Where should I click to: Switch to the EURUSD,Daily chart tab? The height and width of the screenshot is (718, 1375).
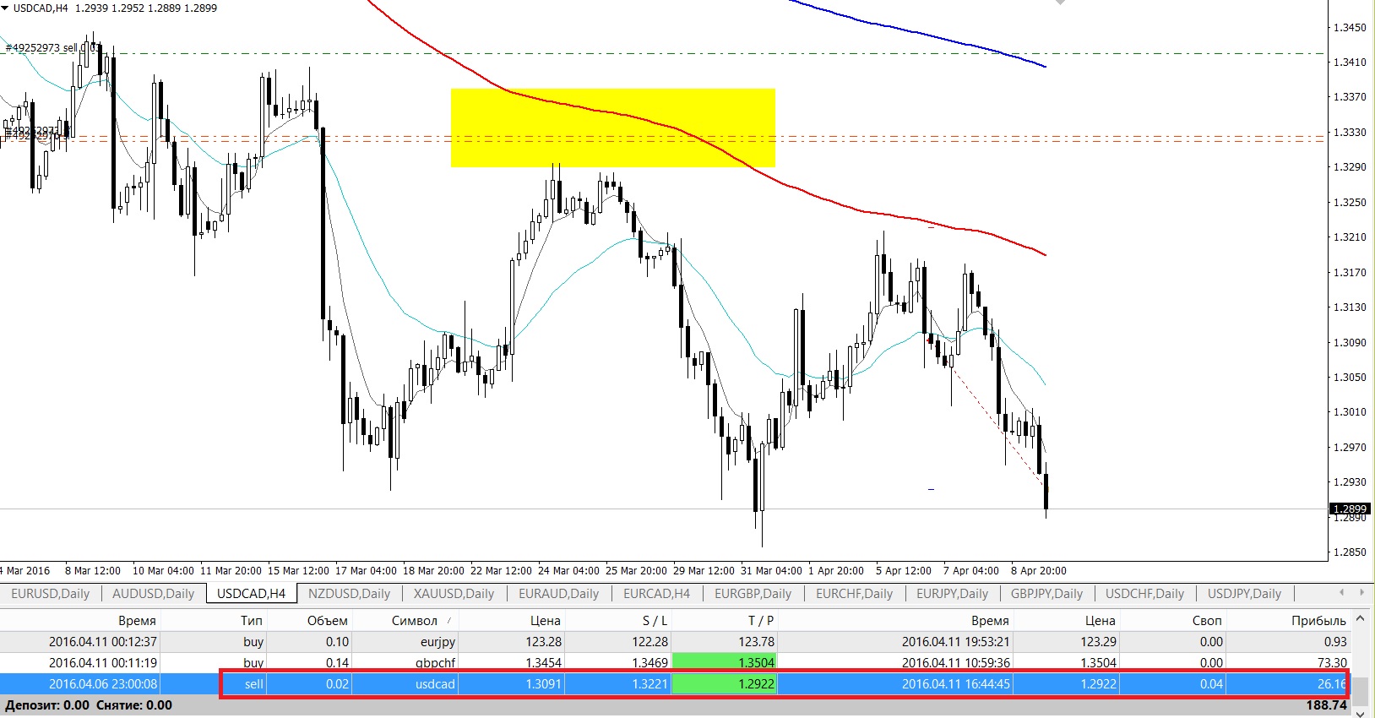click(51, 594)
